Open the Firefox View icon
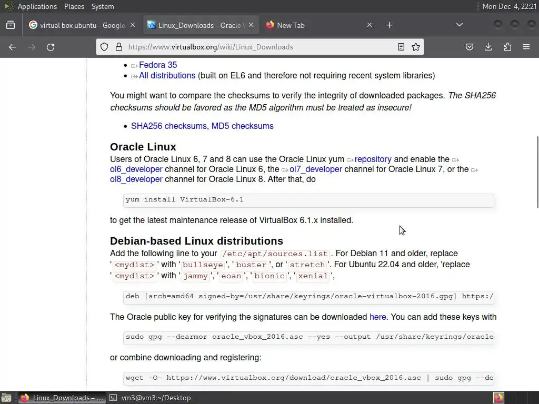This screenshot has height=404, width=539. pos(11,25)
